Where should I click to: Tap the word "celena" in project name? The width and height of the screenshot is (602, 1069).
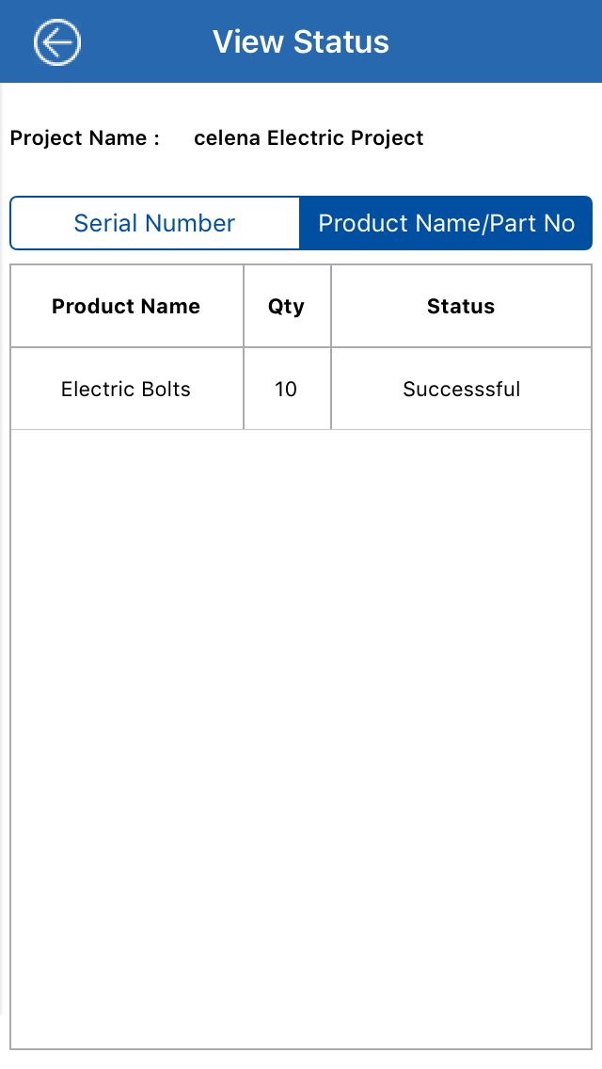click(x=227, y=138)
